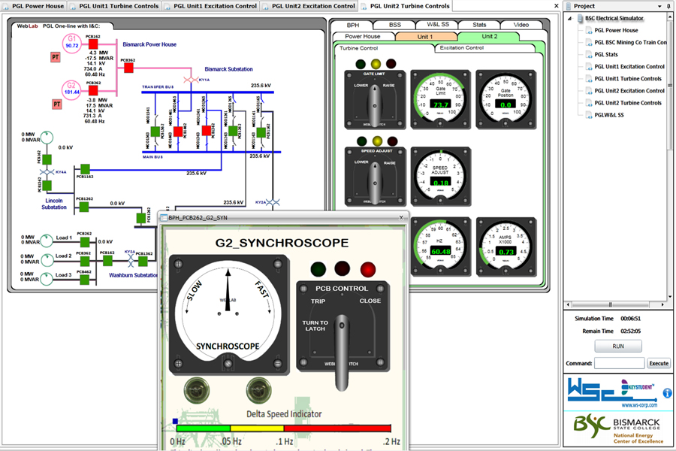Click the PT button next to G2
676x451 pixels.
click(56, 104)
